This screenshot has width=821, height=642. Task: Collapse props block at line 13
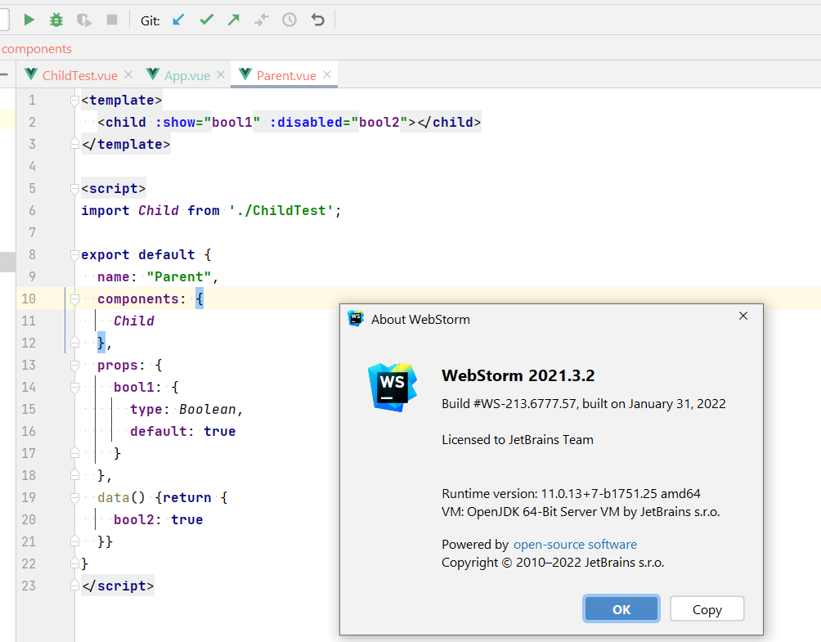[x=74, y=365]
